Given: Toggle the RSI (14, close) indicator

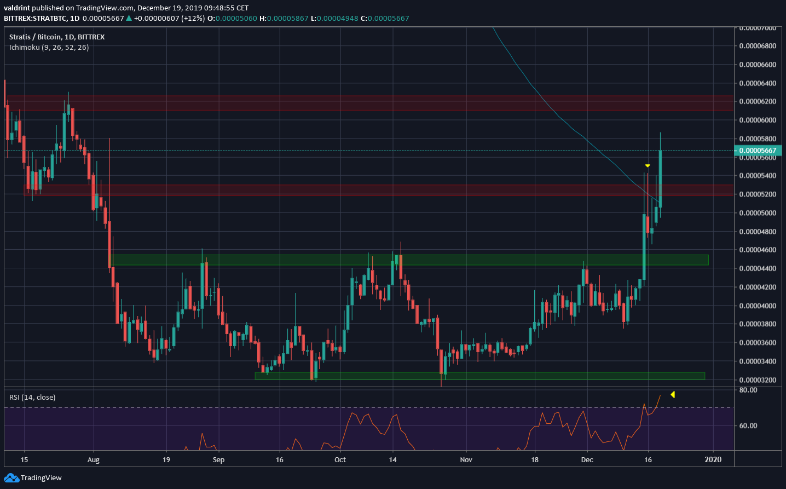Looking at the screenshot, I should click(x=32, y=397).
